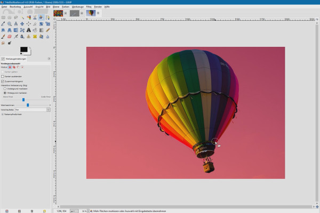
Task: Open the zoom percentage dropdown
Action: 88,211
